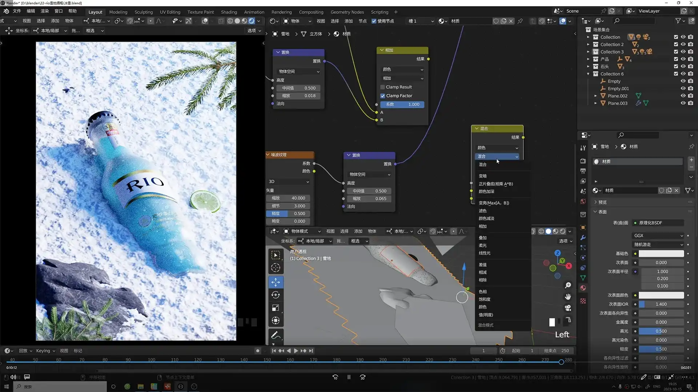Toggle camera view icon in viewport
The image size is (698, 392).
tap(568, 308)
